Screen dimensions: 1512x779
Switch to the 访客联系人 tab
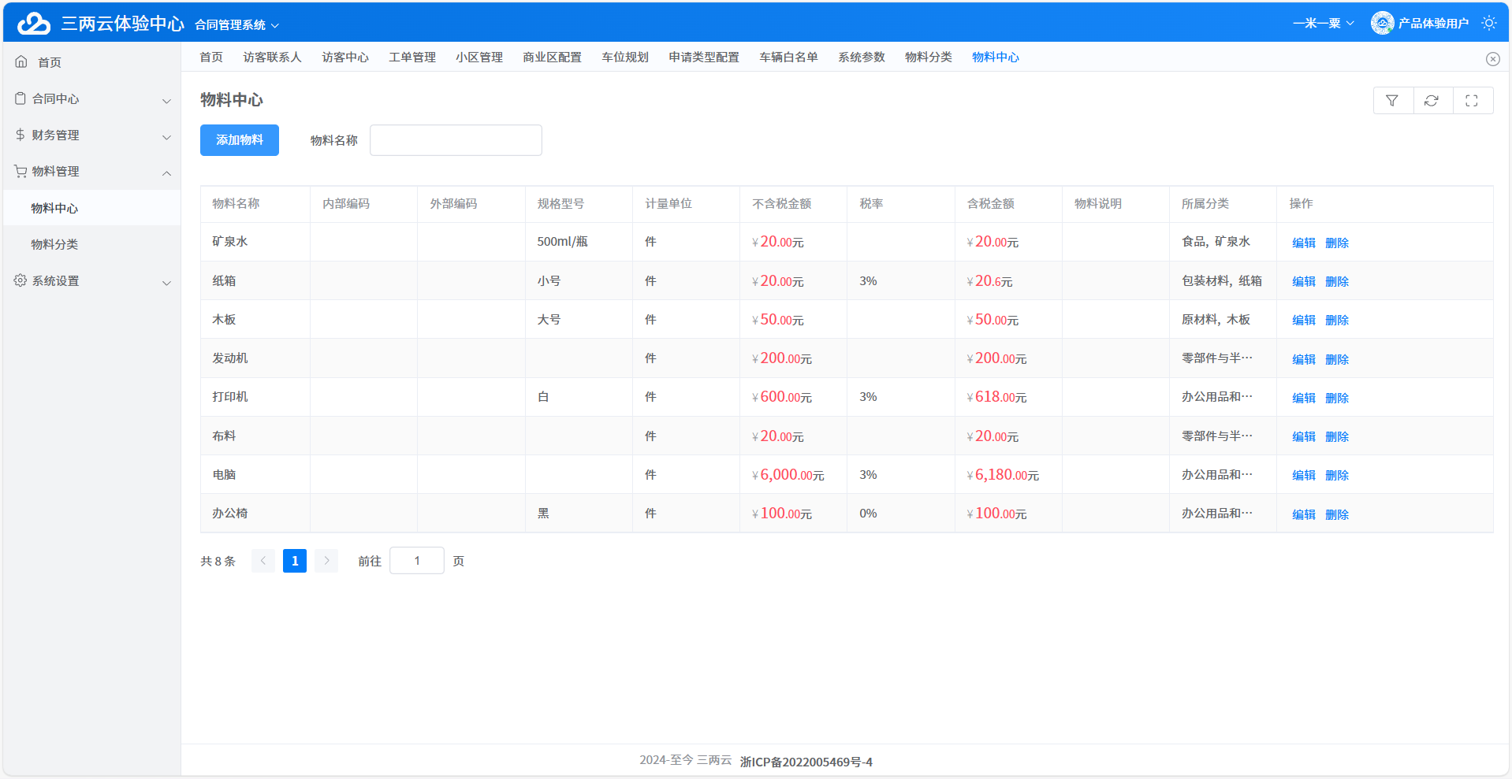pos(272,57)
